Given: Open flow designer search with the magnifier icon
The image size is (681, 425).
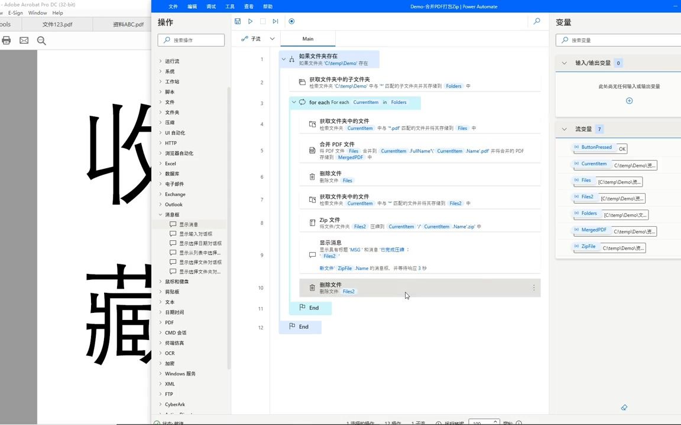Looking at the screenshot, I should (x=537, y=21).
